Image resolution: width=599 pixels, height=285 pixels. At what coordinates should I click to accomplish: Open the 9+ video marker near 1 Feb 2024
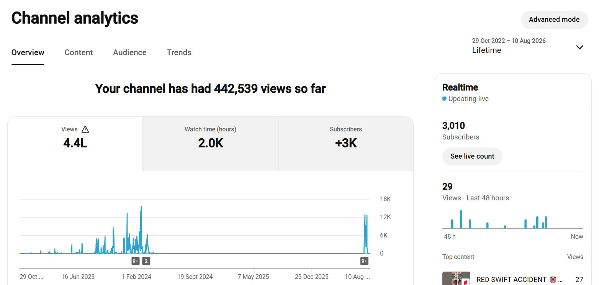coord(136,261)
